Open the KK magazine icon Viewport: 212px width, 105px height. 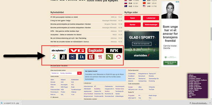[91, 57]
